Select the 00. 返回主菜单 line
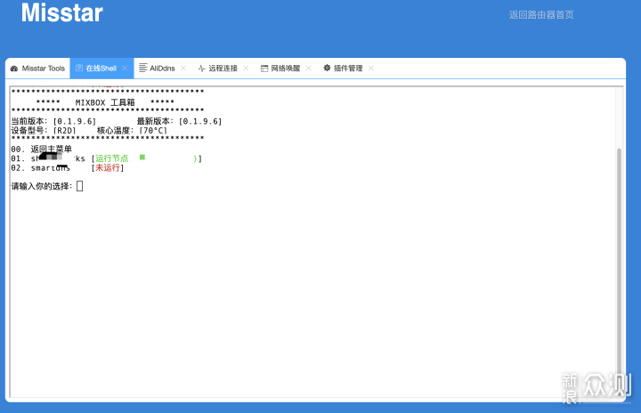This screenshot has height=413, width=641. [x=41, y=150]
